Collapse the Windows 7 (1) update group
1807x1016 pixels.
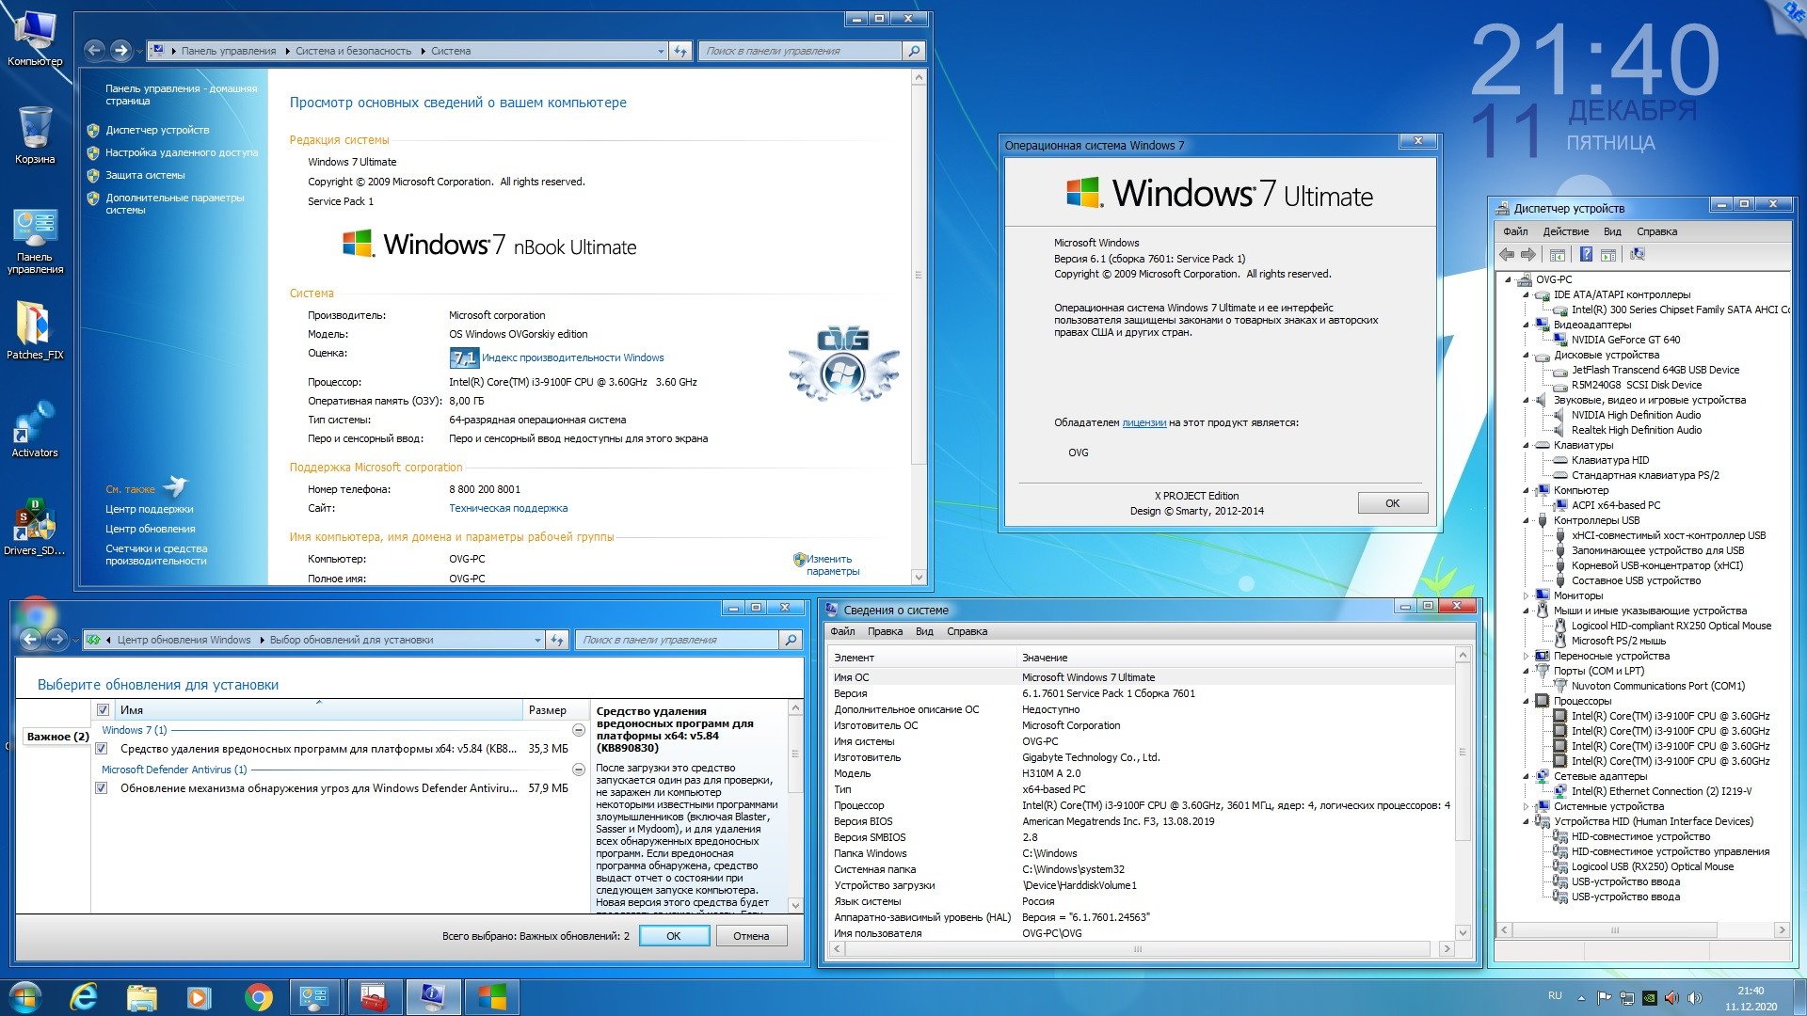(579, 730)
